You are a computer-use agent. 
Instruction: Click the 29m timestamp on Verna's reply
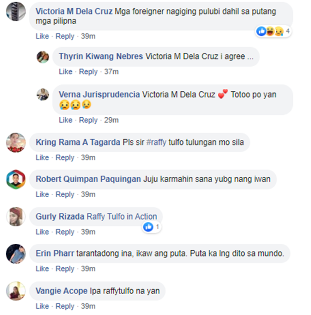(x=111, y=120)
